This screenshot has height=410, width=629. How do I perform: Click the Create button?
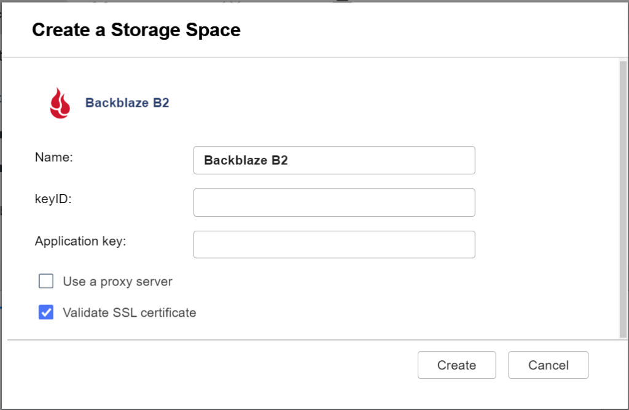(x=456, y=365)
